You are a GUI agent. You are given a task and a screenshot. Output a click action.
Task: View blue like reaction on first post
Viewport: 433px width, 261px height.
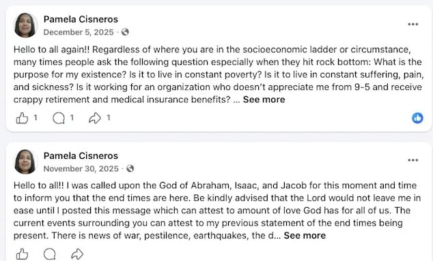tap(417, 118)
